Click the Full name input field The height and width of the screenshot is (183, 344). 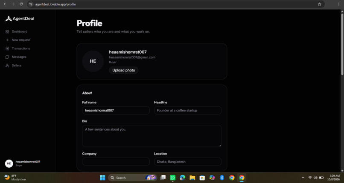click(116, 110)
